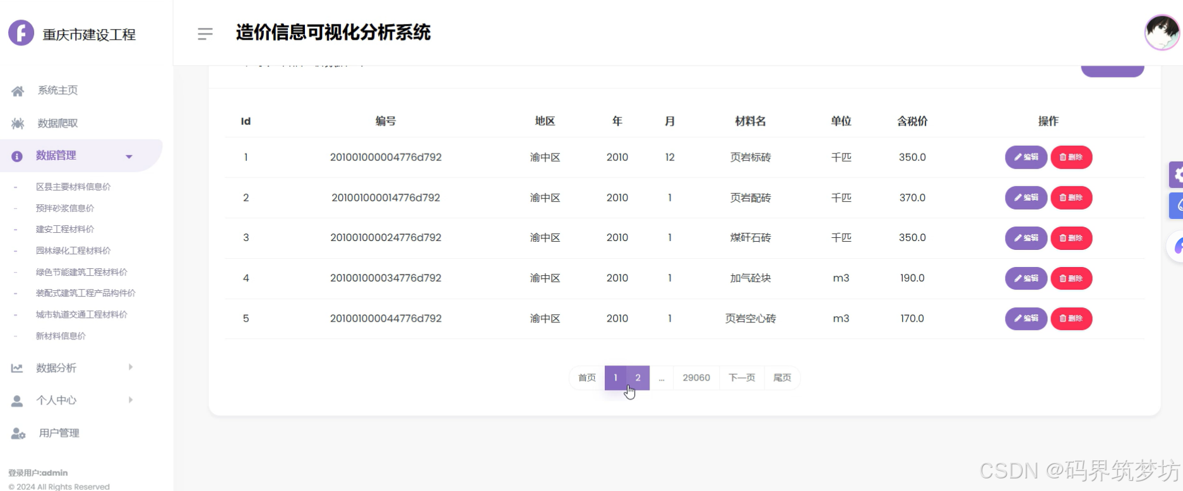Open 新材料信息价 submenu

click(61, 336)
